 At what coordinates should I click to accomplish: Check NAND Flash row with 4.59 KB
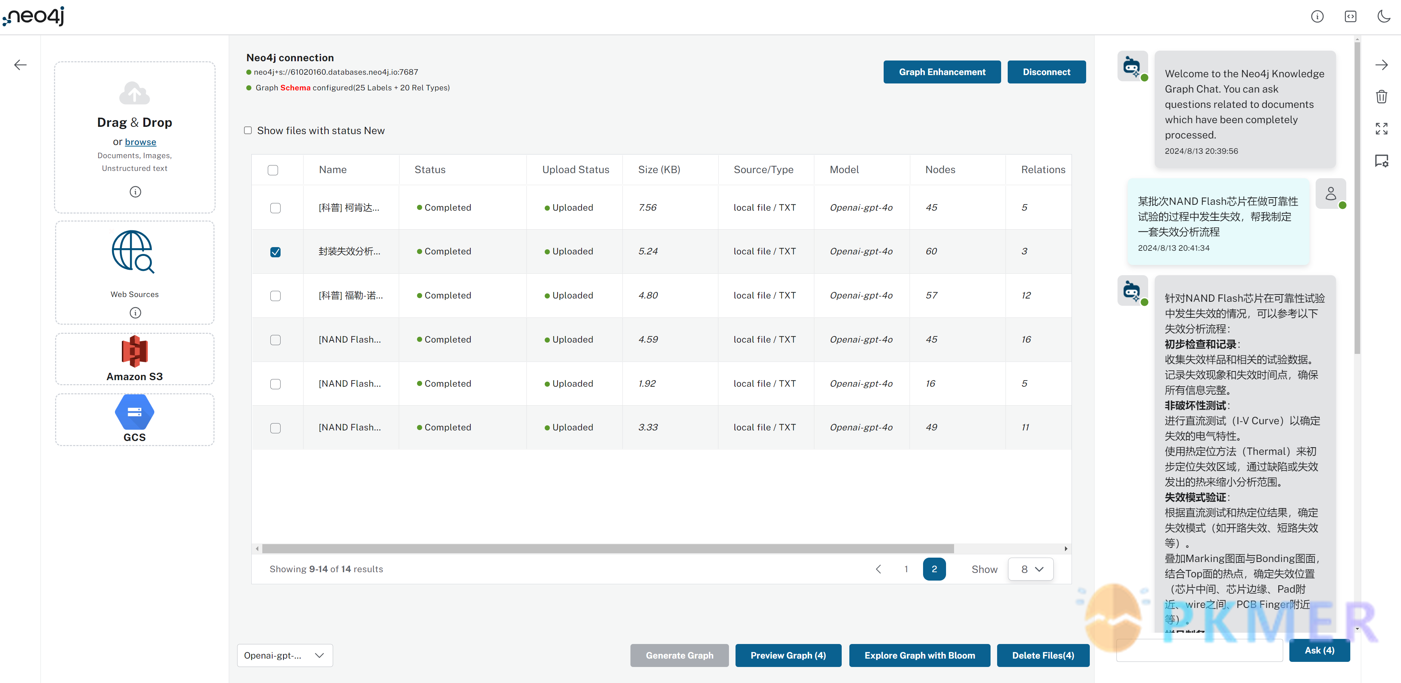point(276,340)
